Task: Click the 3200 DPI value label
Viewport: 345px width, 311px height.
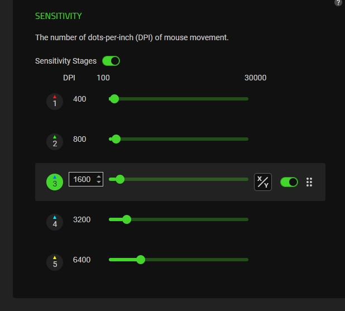Action: click(82, 219)
